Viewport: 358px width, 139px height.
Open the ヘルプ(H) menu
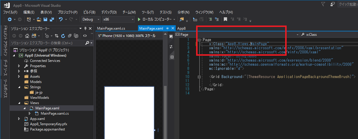(226, 12)
